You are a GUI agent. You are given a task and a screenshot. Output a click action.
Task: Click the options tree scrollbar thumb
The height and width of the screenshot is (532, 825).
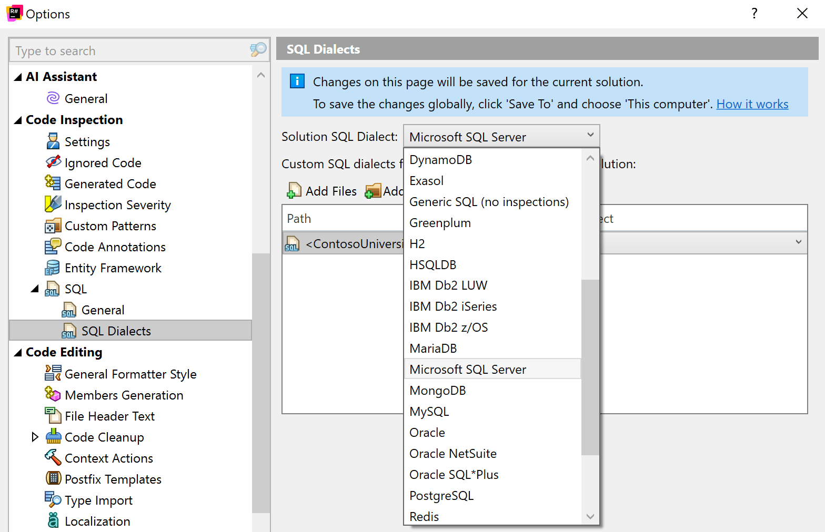coord(261,383)
